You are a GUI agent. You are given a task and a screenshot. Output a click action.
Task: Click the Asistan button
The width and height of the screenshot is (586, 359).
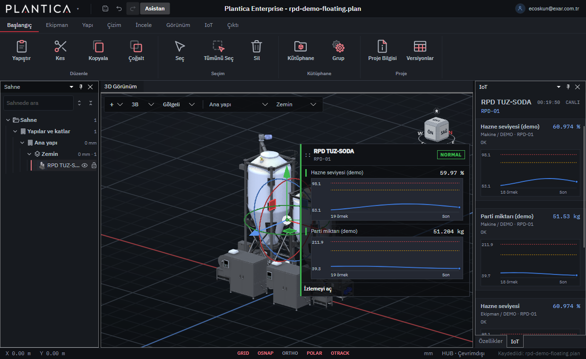click(x=155, y=9)
